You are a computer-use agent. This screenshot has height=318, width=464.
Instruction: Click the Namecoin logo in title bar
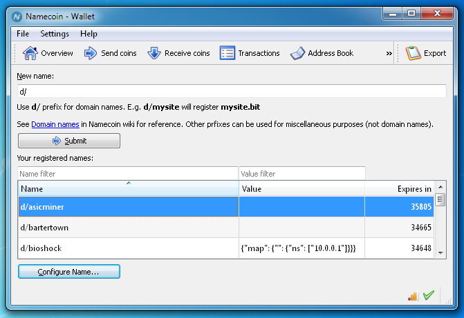17,17
